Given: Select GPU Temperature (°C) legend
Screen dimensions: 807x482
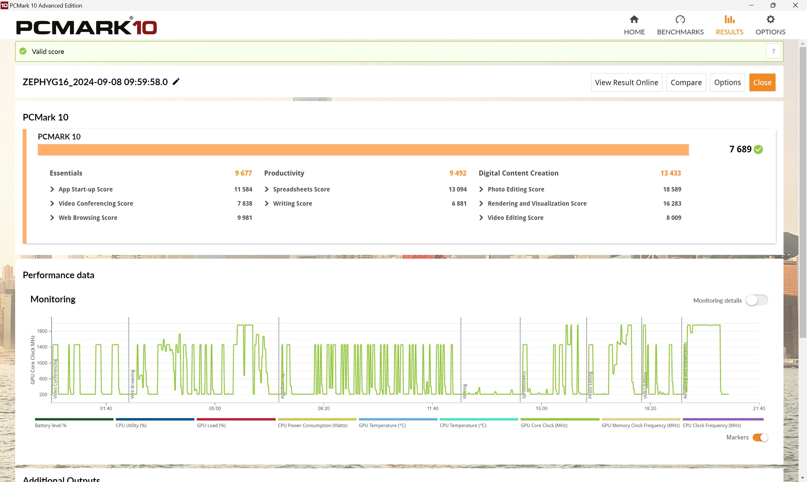Looking at the screenshot, I should pos(398,423).
